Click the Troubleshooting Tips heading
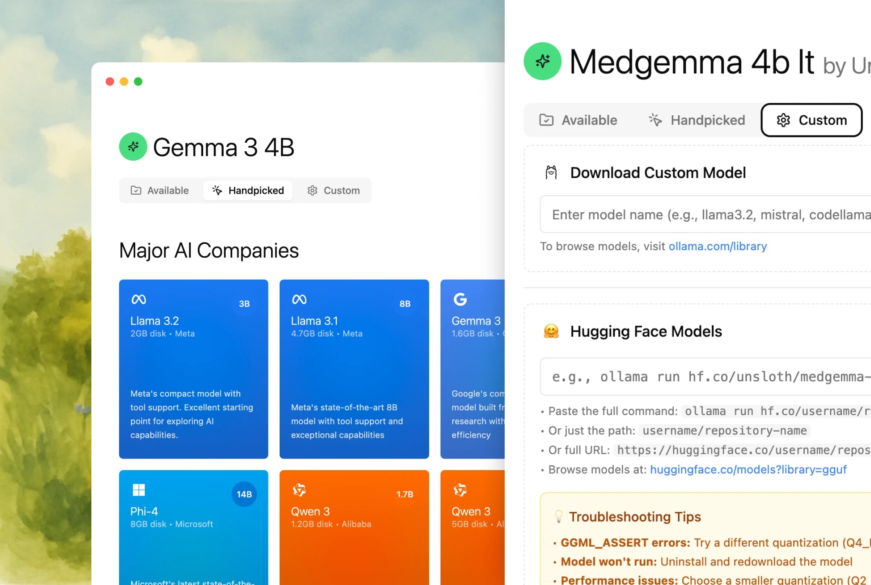Screen dimensions: 871x585 [x=635, y=517]
